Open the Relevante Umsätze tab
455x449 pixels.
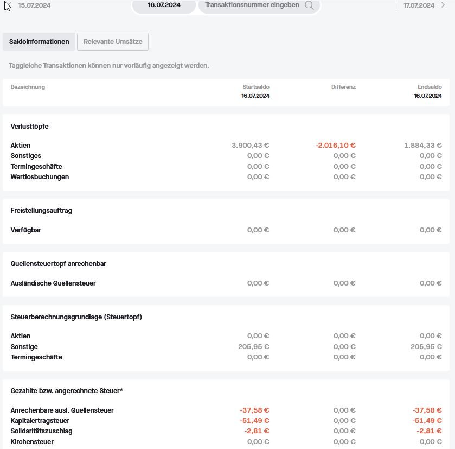pyautogui.click(x=113, y=42)
